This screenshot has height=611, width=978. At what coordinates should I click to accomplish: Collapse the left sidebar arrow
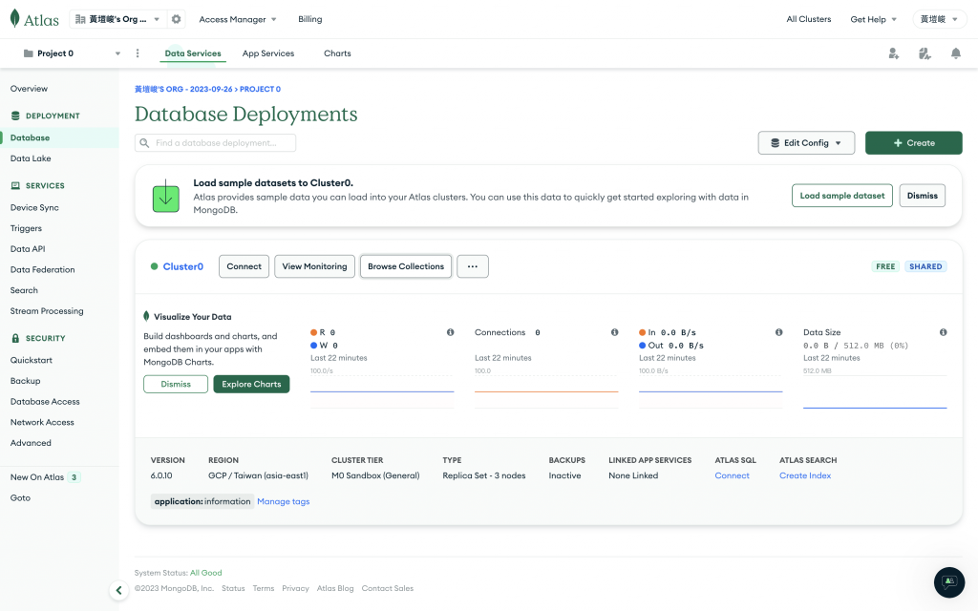(119, 590)
